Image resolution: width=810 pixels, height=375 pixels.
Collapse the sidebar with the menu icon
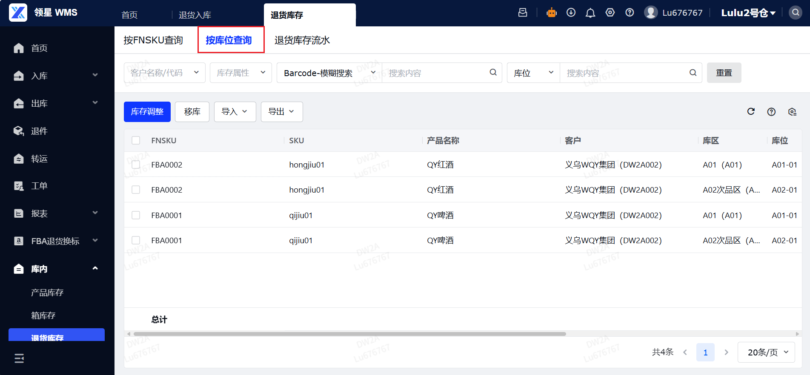[19, 358]
